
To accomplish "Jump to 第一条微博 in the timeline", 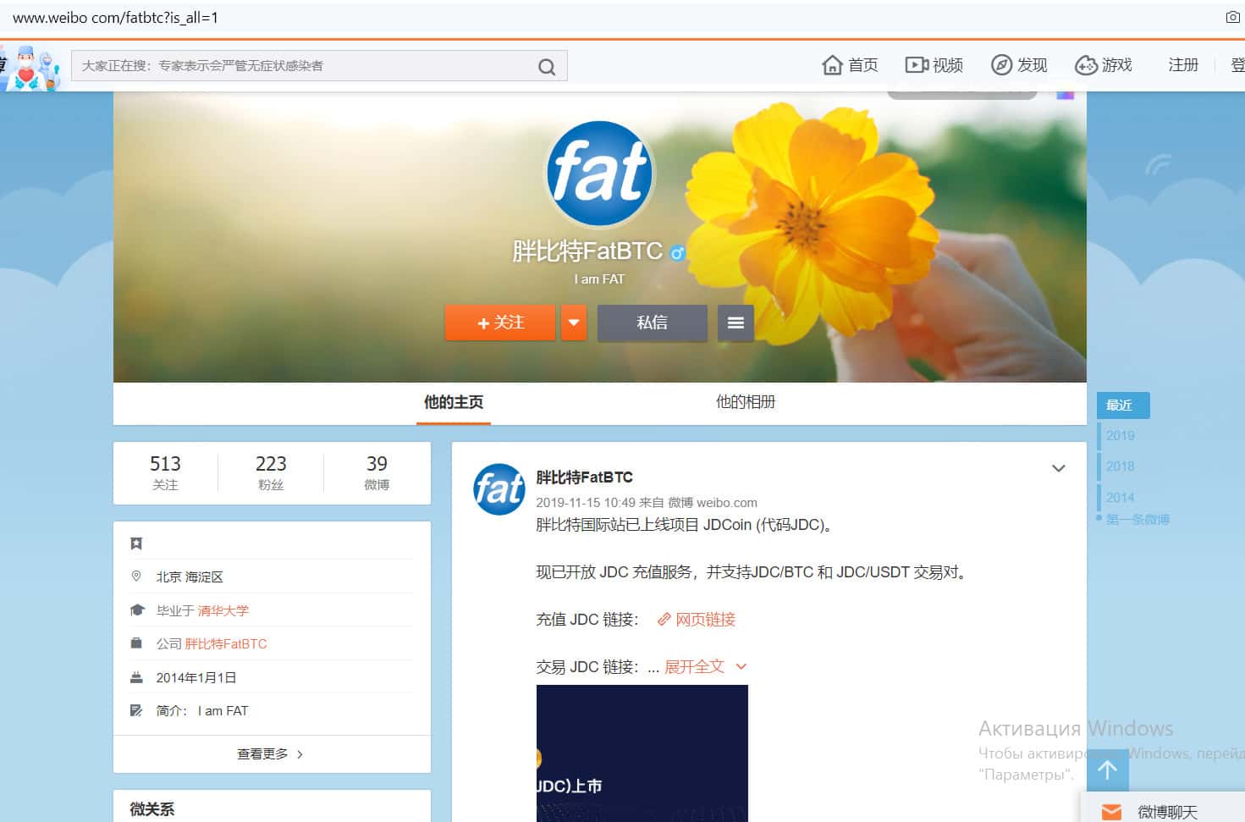I will click(1138, 519).
